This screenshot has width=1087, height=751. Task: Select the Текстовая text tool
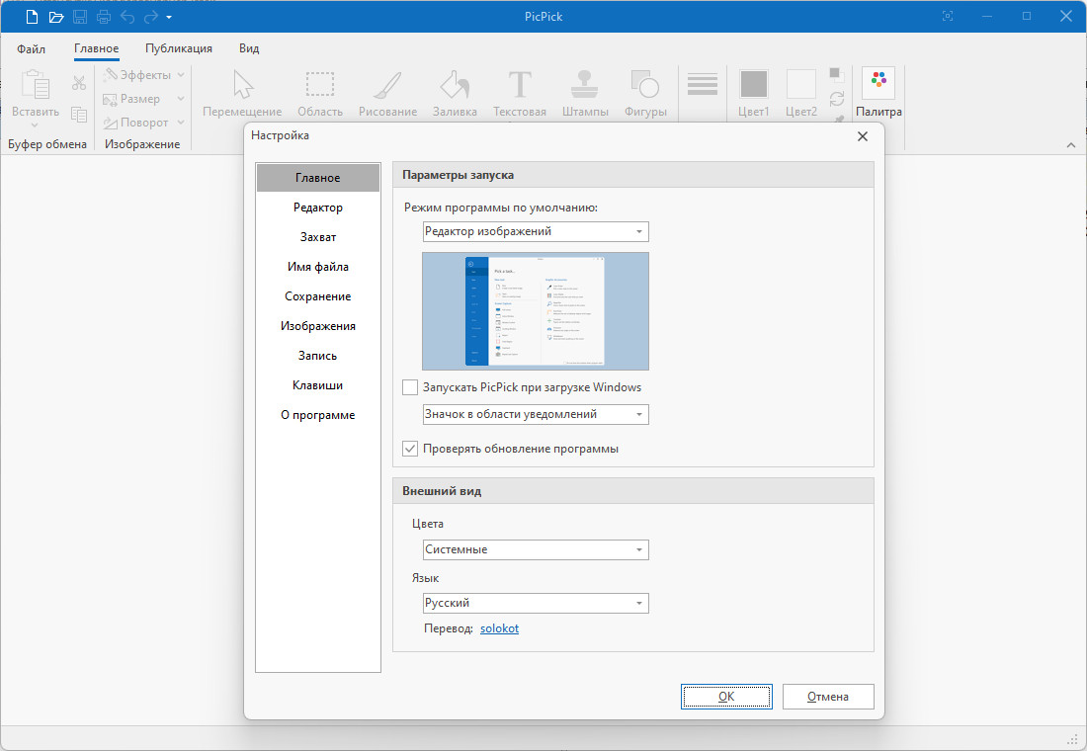click(x=519, y=92)
